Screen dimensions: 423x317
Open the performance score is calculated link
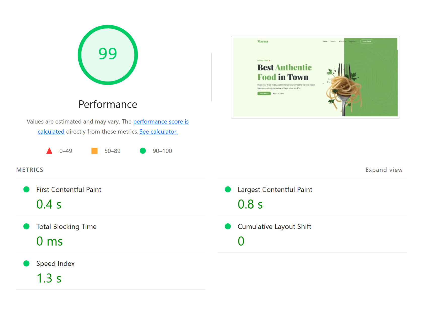click(161, 122)
